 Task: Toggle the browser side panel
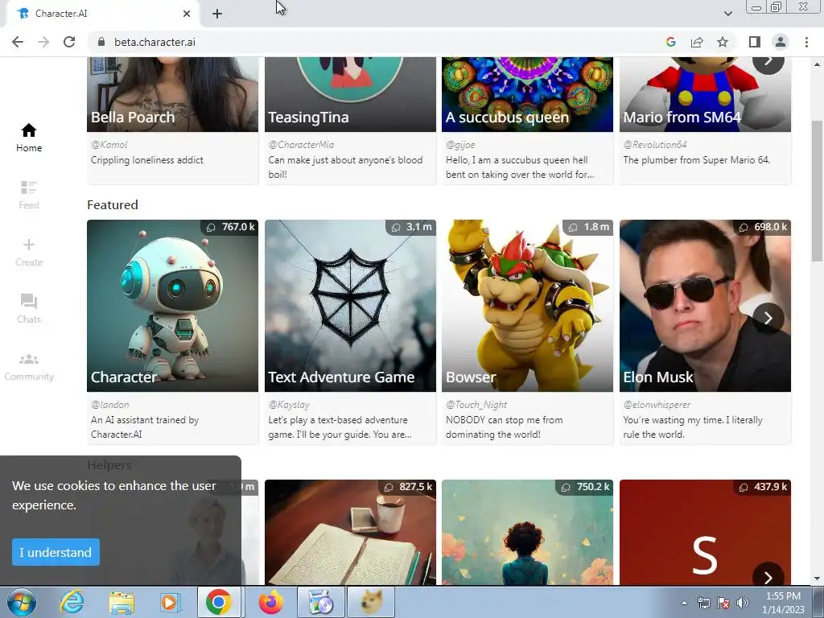coord(755,42)
